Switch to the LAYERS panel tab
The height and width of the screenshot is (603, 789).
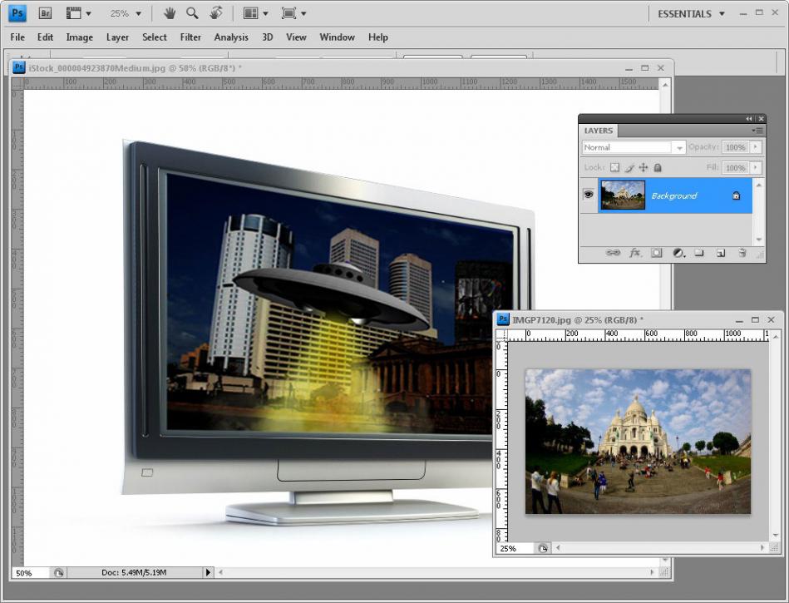(599, 131)
